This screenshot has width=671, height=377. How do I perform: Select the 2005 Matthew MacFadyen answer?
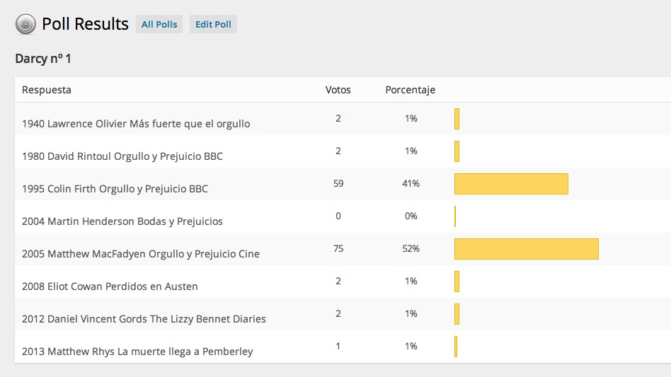coord(141,254)
